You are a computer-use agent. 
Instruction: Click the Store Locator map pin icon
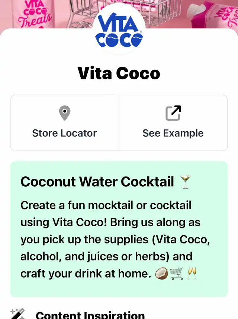pyautogui.click(x=65, y=113)
